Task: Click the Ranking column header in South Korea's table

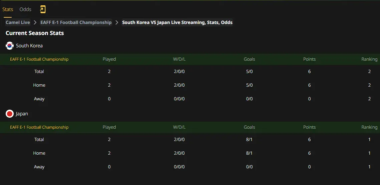Action: (369, 59)
